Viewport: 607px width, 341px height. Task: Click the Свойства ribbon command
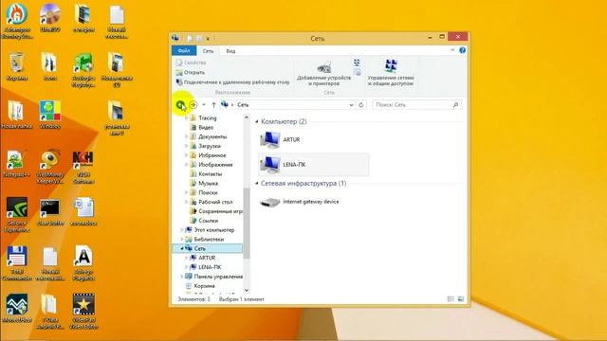tap(191, 63)
